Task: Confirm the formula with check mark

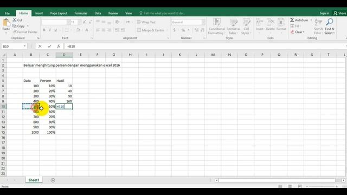Action: pyautogui.click(x=49, y=46)
